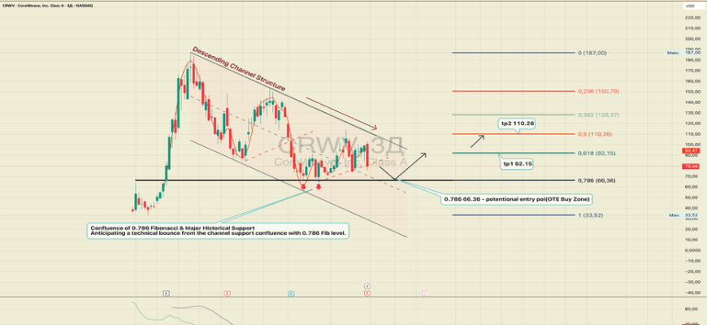Click the arrow next to tp2 callout
The height and width of the screenshot is (325, 707).
coord(479,140)
